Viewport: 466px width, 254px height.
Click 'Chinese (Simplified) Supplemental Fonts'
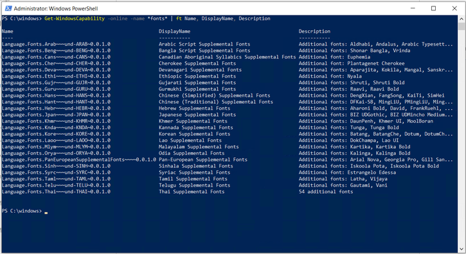215,95
